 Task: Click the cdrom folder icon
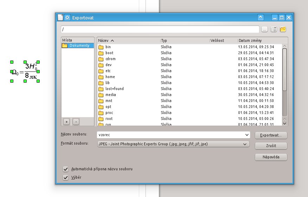101,59
